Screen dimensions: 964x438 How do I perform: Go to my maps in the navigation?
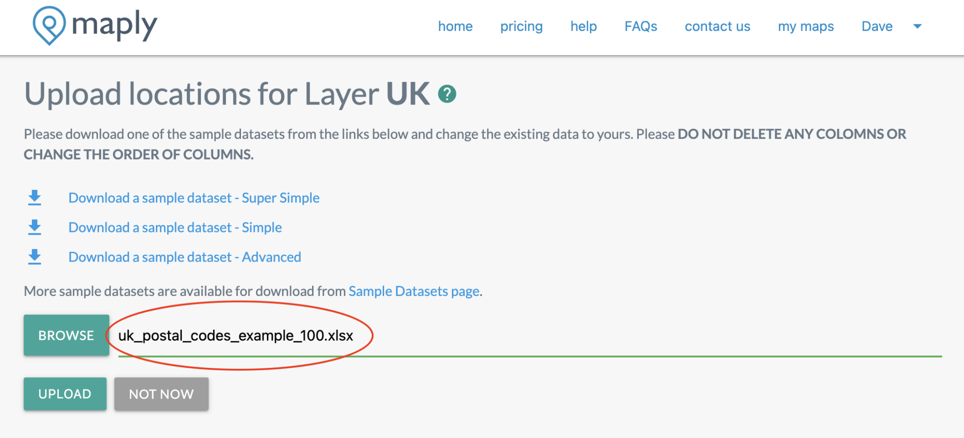tap(805, 26)
